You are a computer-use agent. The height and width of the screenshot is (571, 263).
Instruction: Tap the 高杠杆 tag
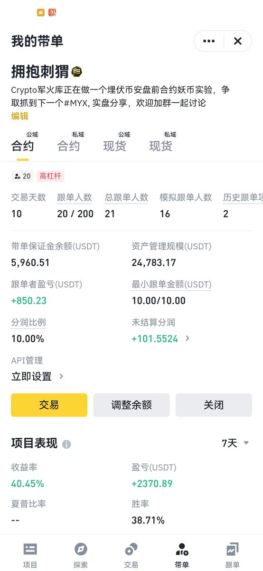click(50, 176)
